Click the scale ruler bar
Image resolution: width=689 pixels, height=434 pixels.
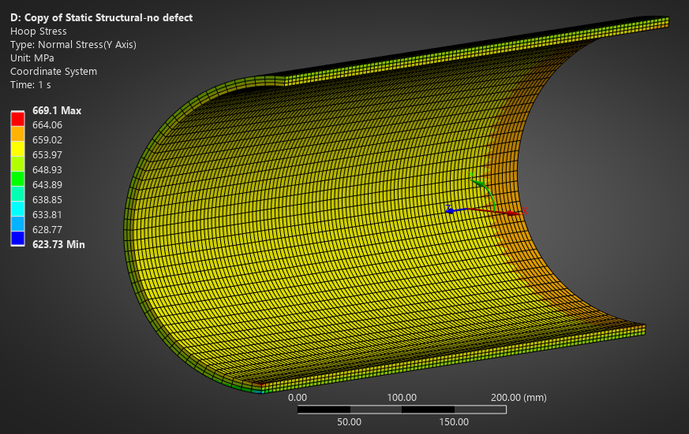click(x=402, y=410)
